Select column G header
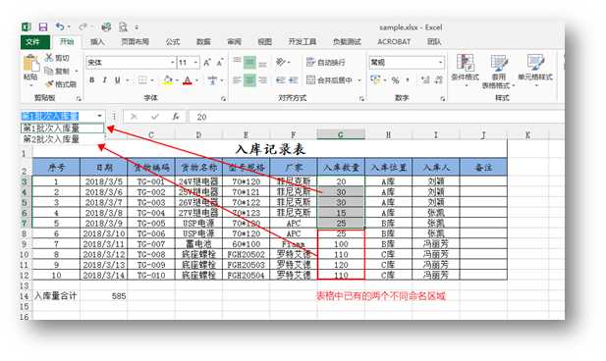The height and width of the screenshot is (361, 606). point(341,134)
